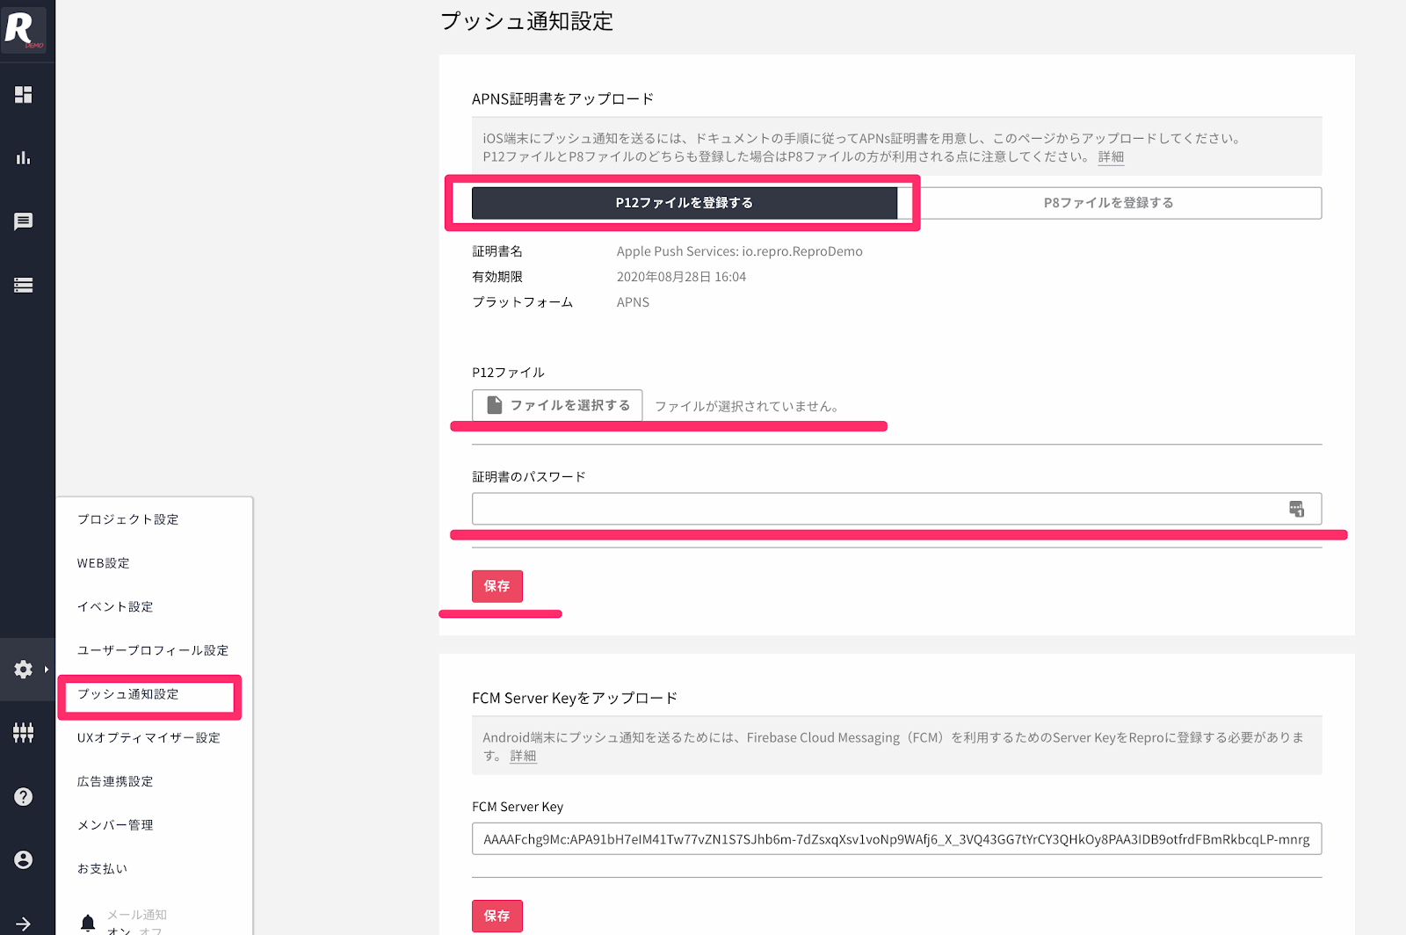
Task: Click the mail notification bell icon
Action: [x=88, y=923]
